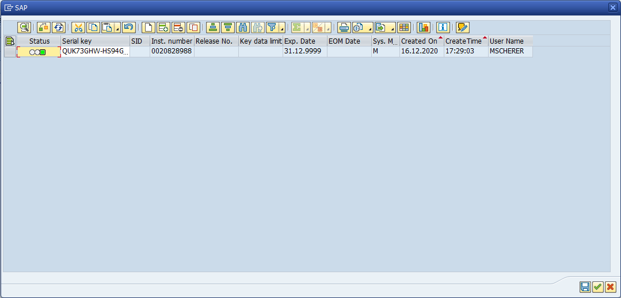Select the row with the row selector
The width and height of the screenshot is (621, 298).
[x=10, y=52]
